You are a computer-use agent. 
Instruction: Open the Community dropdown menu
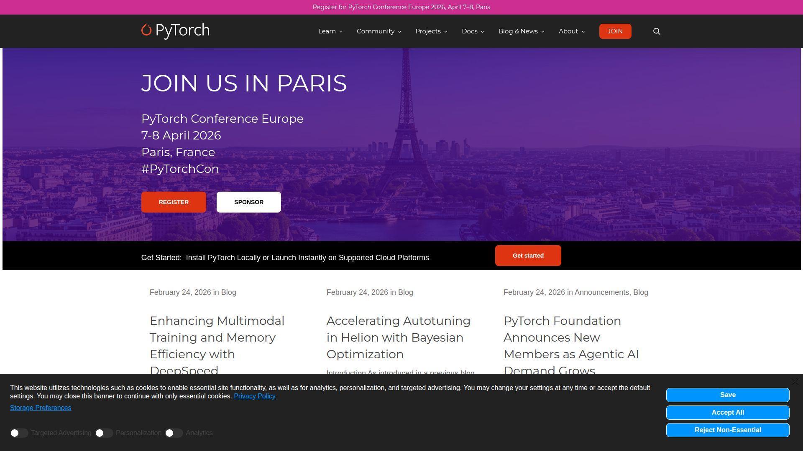(378, 31)
